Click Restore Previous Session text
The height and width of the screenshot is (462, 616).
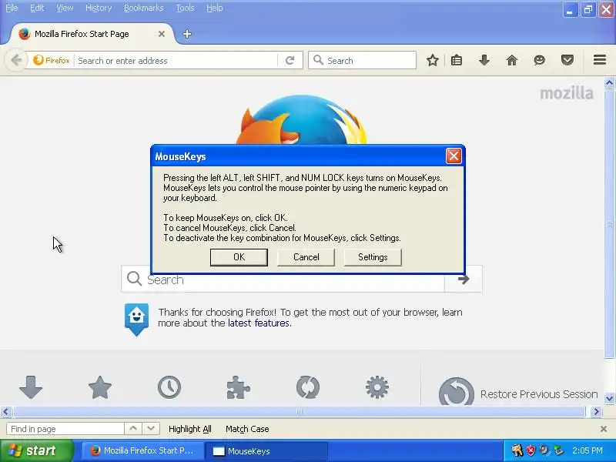pos(539,394)
